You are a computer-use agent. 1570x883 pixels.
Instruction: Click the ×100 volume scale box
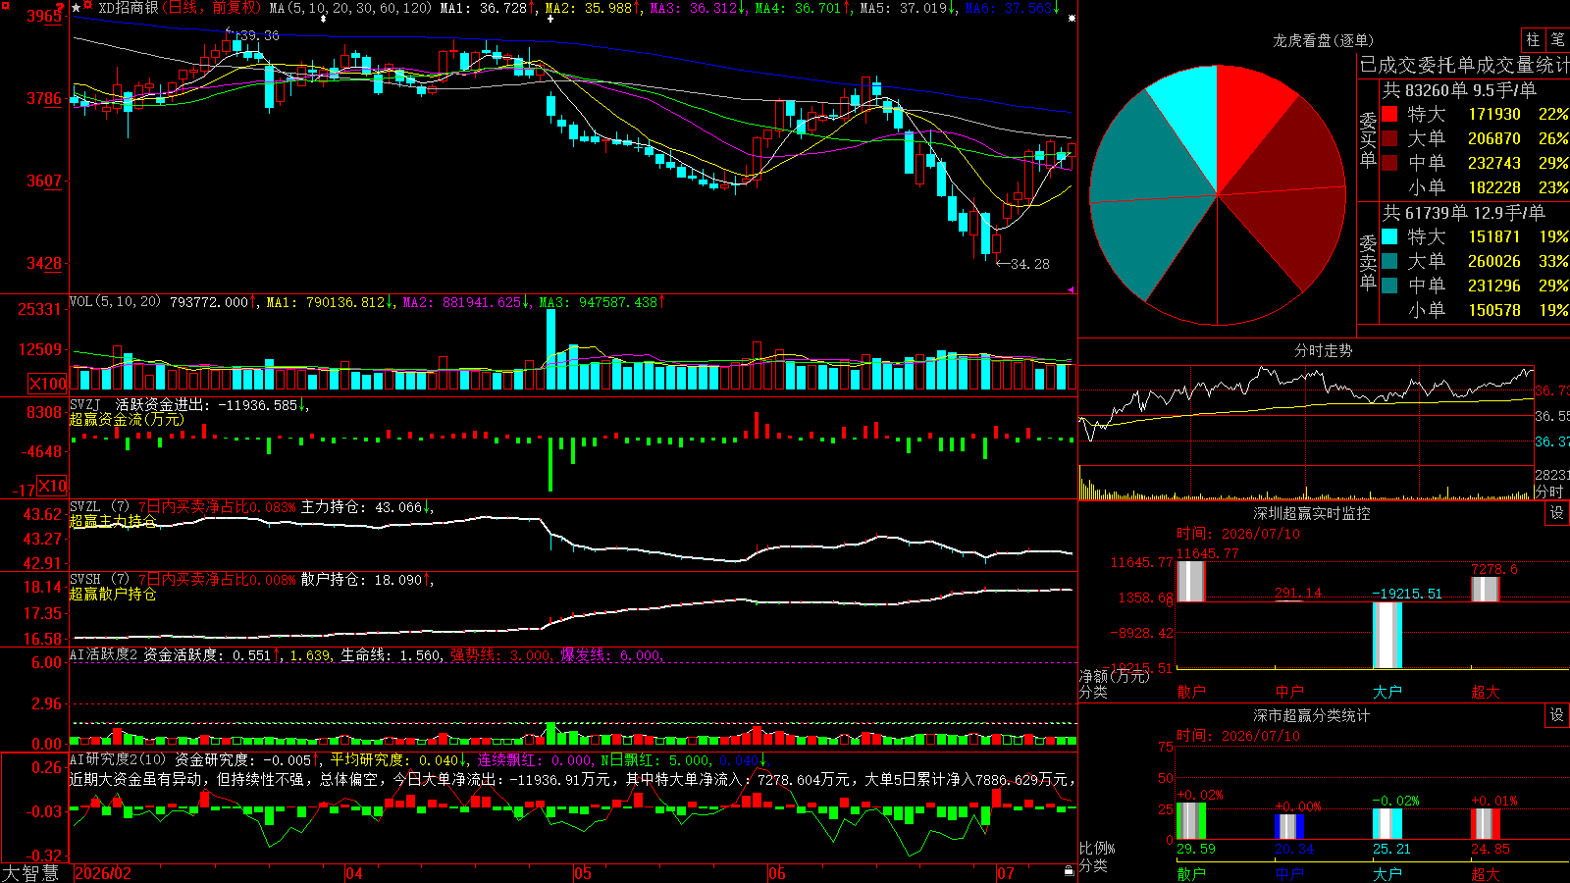coord(47,385)
